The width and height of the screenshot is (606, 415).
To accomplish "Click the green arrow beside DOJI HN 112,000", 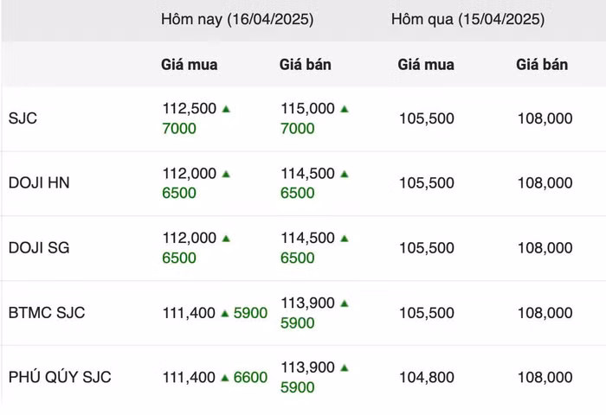I will pos(226,174).
